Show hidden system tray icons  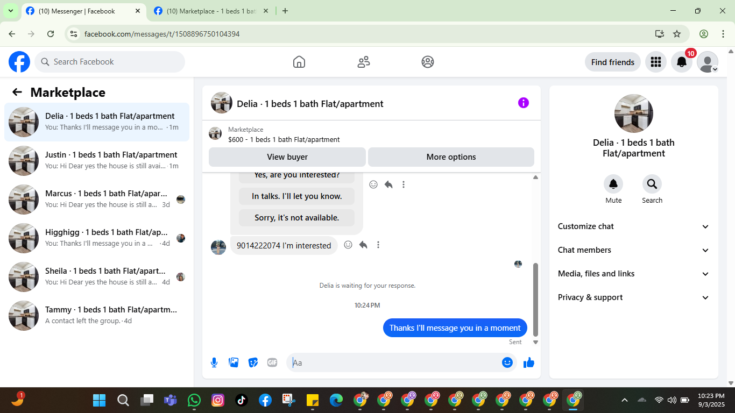click(x=625, y=400)
